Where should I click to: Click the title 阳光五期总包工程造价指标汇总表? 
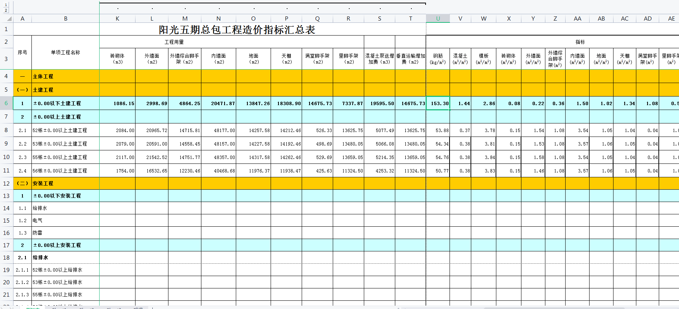tap(237, 30)
